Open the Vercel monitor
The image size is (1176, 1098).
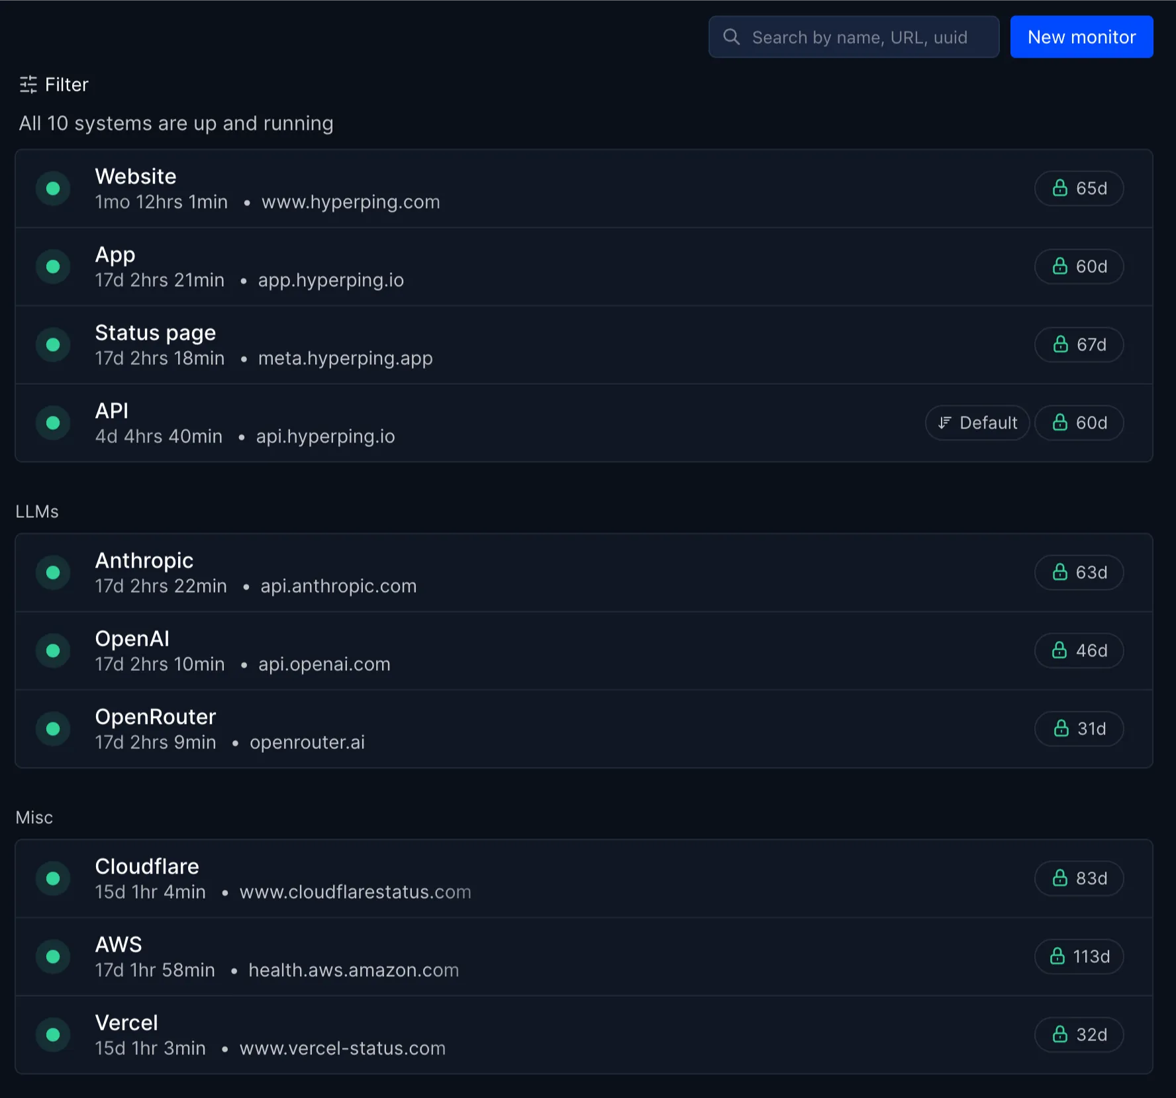(x=583, y=1035)
